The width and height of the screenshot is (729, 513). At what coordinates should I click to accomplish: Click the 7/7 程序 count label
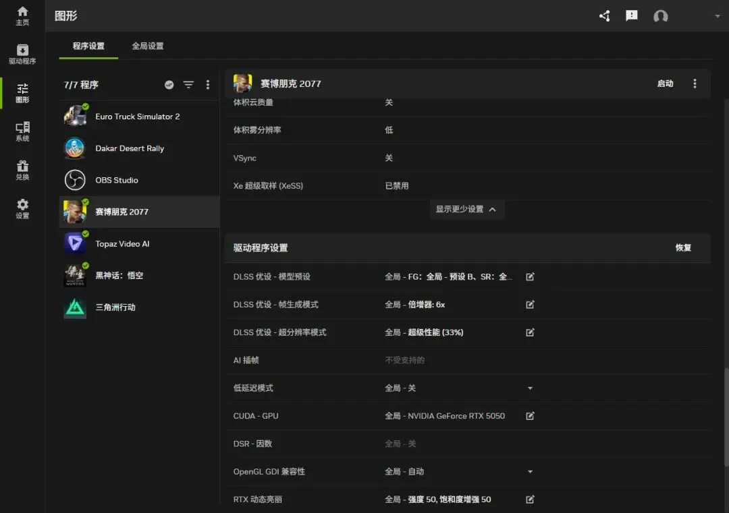tap(81, 84)
